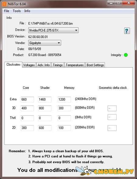The height and width of the screenshot is (179, 137).
Task: Switch to the Temperatures tab
Action: click(75, 65)
